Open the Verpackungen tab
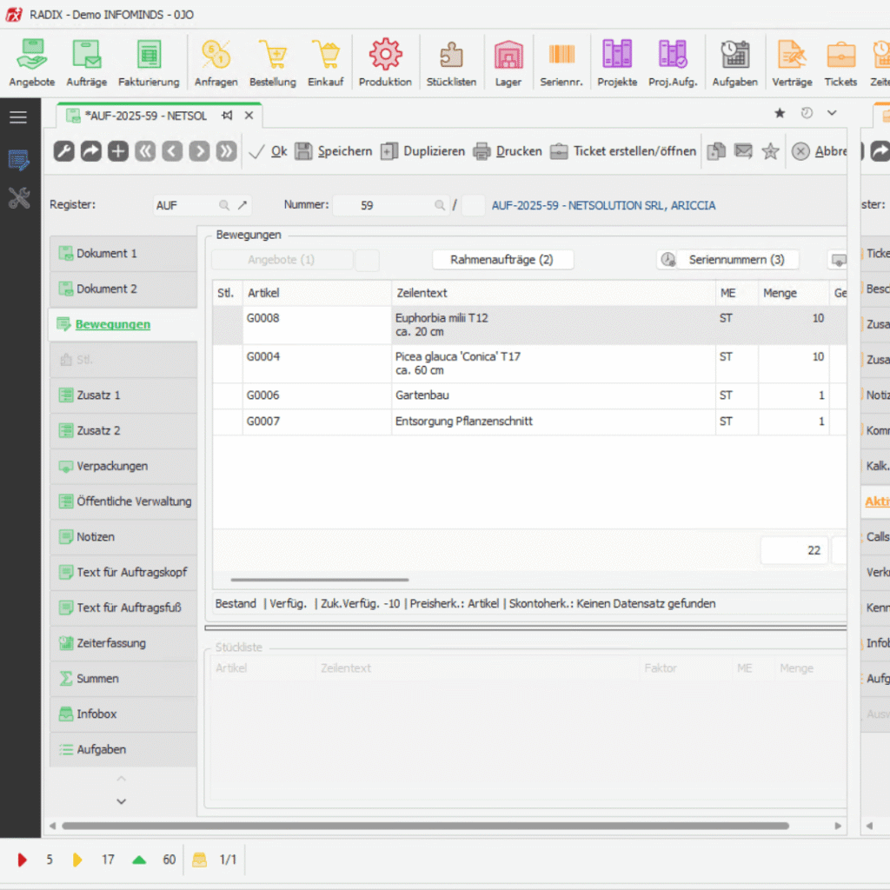The height and width of the screenshot is (890, 890). [123, 466]
